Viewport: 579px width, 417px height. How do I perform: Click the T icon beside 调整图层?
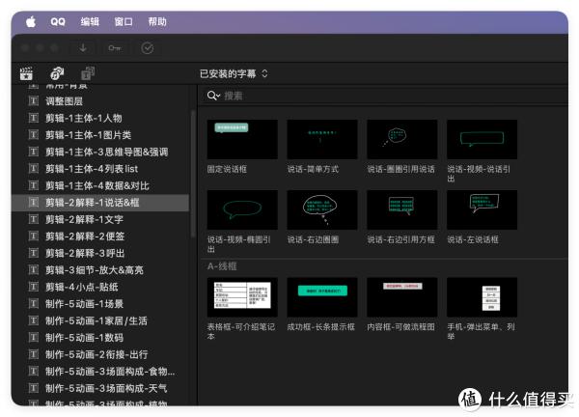(34, 100)
